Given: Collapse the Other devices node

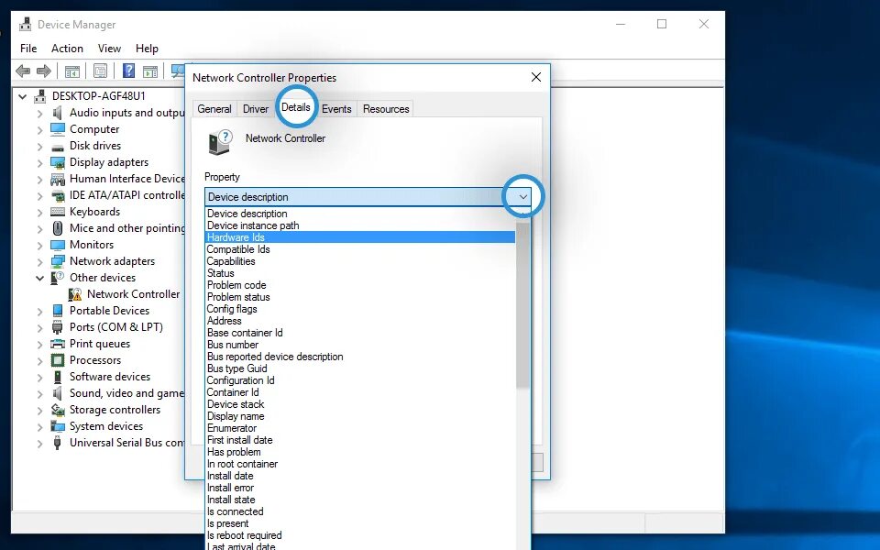Looking at the screenshot, I should point(39,278).
